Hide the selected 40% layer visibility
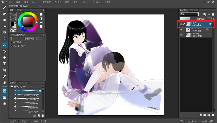 click(181, 24)
